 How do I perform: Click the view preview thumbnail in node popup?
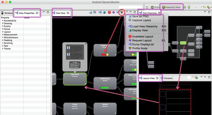pyautogui.click(x=75, y=52)
